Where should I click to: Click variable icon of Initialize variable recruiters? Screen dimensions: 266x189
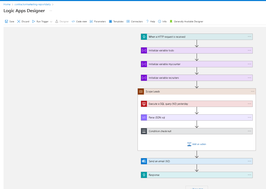click(x=144, y=78)
